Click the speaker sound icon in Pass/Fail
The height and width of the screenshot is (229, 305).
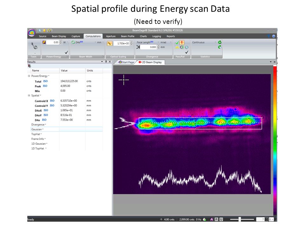[182, 47]
